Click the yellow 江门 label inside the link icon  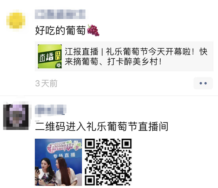coord(58,55)
